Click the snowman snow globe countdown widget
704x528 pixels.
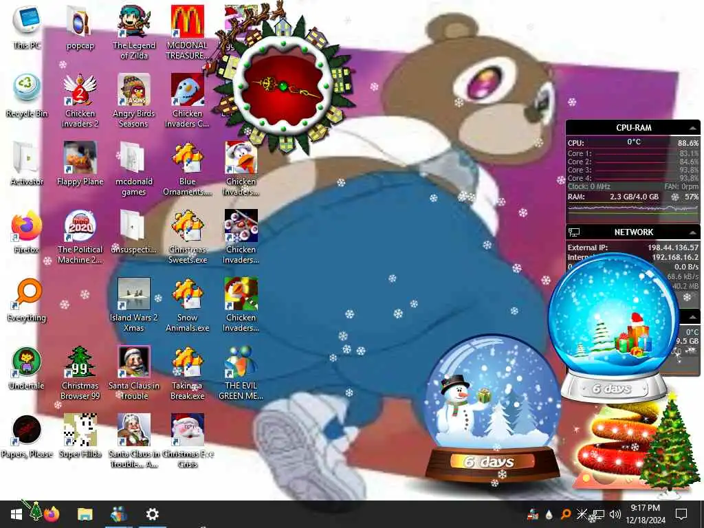click(492, 408)
